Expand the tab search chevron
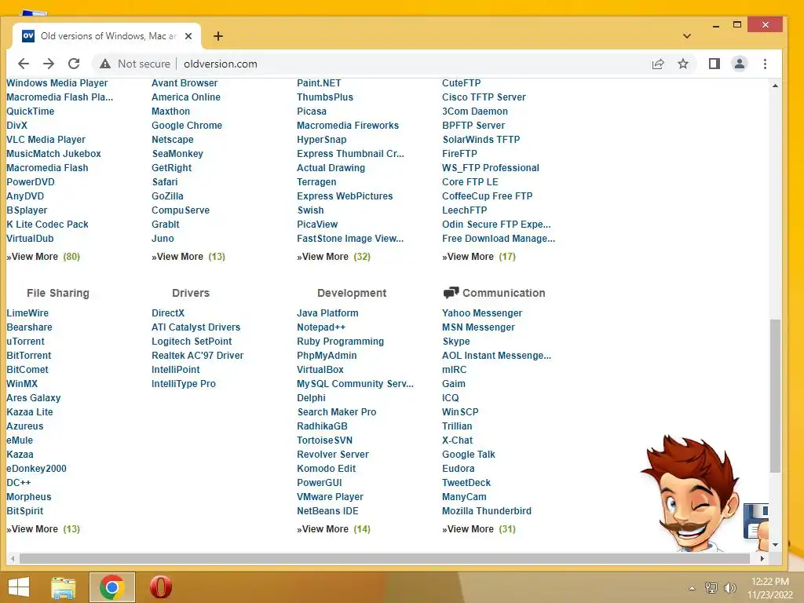This screenshot has width=804, height=603. click(x=687, y=36)
